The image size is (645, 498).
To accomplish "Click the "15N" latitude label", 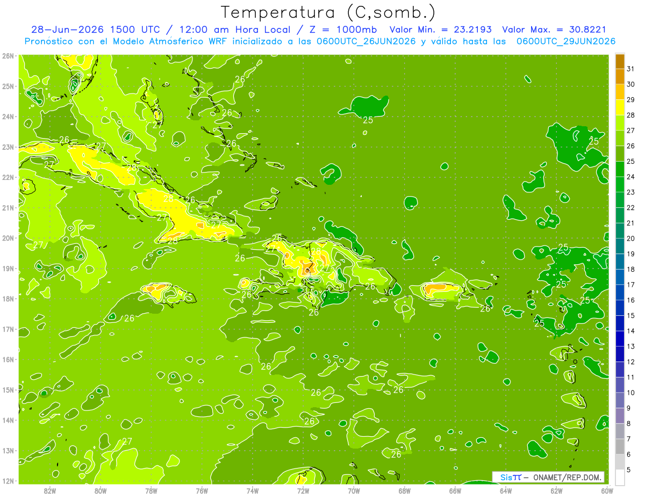I will (x=8, y=390).
